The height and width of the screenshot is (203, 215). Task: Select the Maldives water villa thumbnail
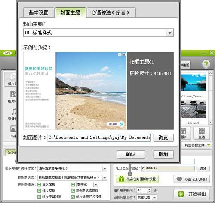pos(193,82)
